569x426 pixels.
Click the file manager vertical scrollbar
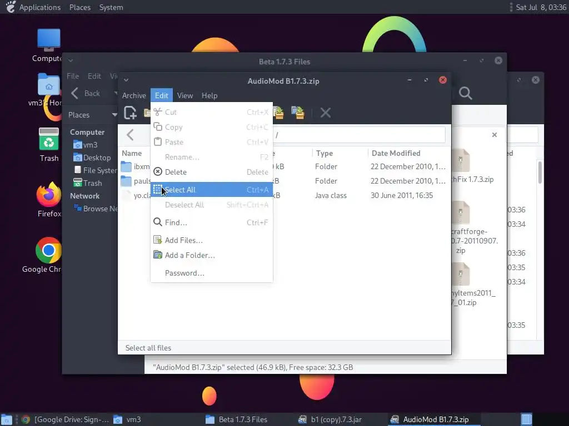tap(540, 173)
